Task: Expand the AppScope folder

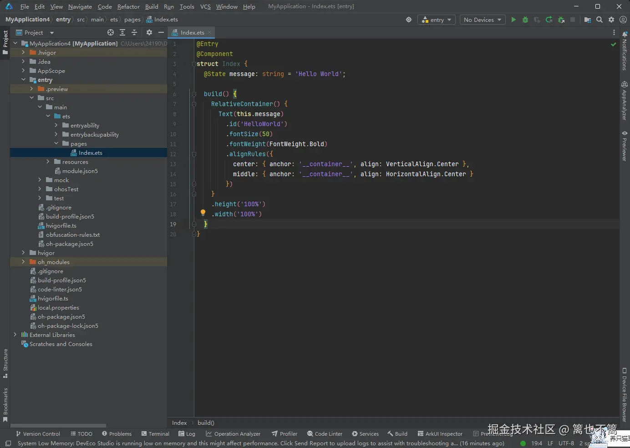Action: click(x=23, y=71)
